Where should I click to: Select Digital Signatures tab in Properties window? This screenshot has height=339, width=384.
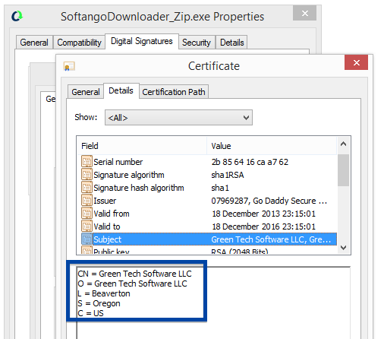142,41
